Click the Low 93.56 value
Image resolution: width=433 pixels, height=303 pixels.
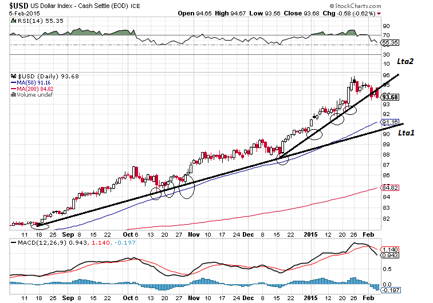[x=265, y=13]
